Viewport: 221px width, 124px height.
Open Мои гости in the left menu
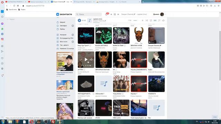coord(64,42)
